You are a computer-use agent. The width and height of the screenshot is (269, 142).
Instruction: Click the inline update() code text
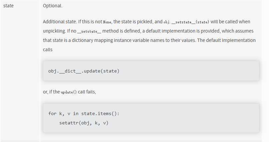tap(69, 92)
